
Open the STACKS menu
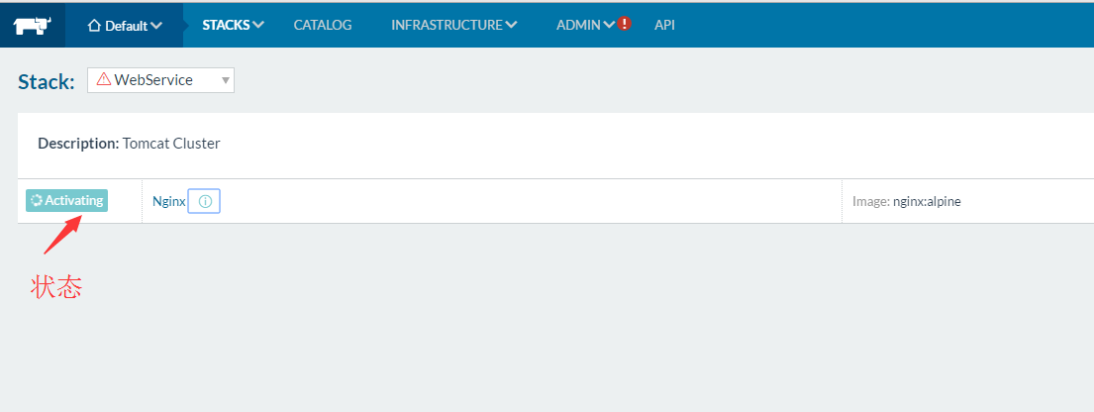click(226, 25)
